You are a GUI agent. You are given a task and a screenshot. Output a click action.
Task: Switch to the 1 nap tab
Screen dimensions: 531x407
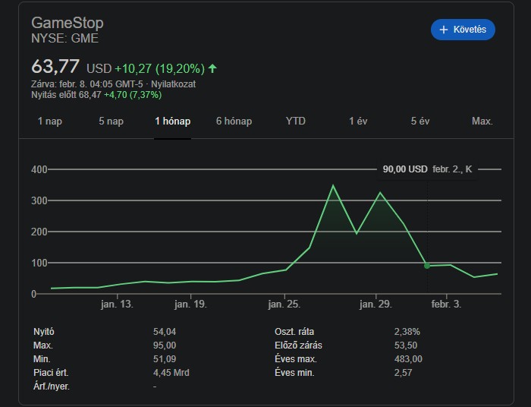(x=50, y=121)
